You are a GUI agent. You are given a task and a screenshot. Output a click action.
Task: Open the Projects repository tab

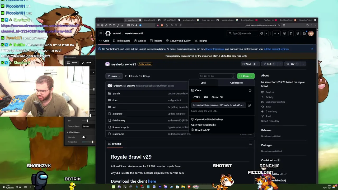tap(156, 41)
